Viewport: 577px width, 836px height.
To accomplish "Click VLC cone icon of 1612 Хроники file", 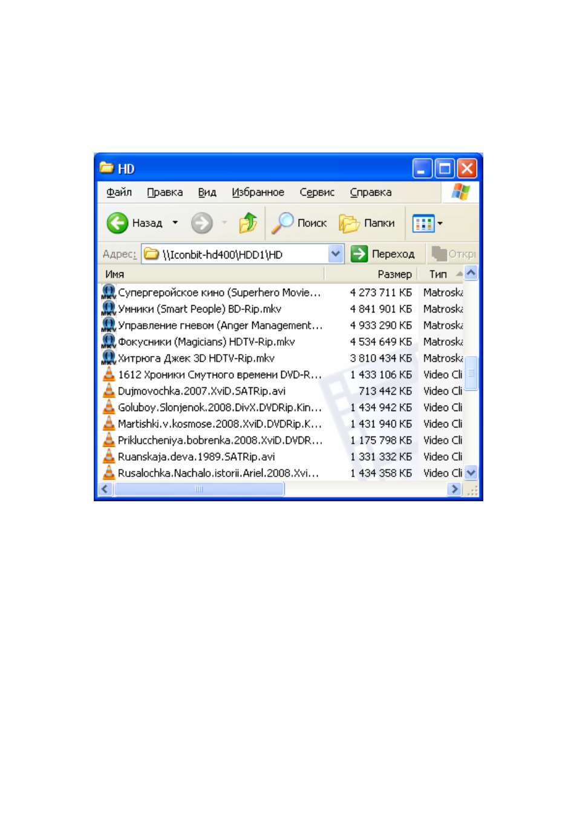I will pyautogui.click(x=109, y=374).
